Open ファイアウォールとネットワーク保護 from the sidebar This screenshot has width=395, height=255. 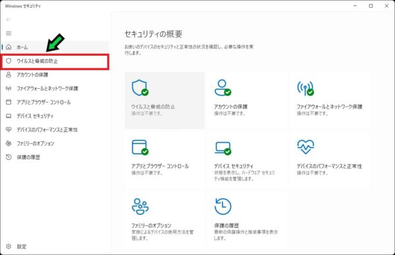pyautogui.click(x=55, y=88)
